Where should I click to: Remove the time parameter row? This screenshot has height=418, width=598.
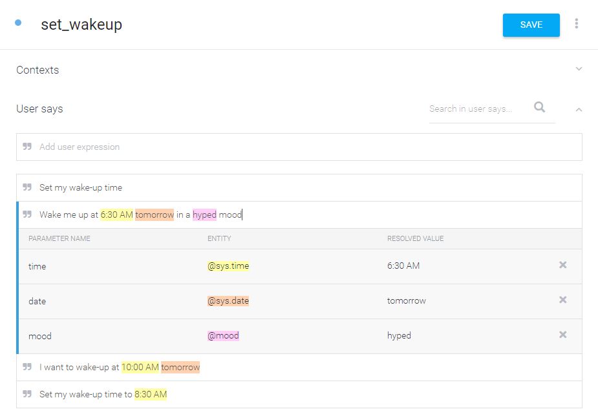(562, 265)
